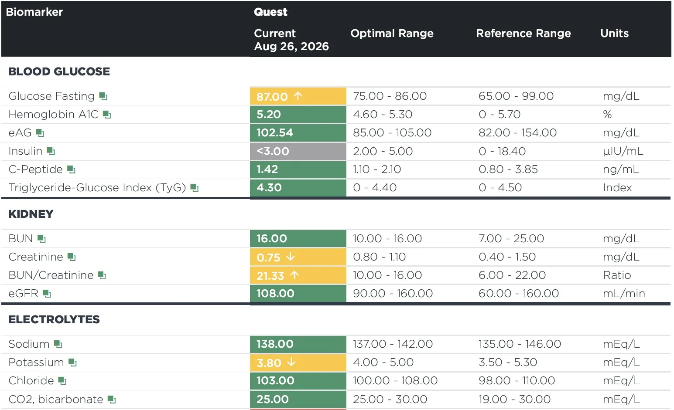Click the Reference Range column header
Screen dimensions: 674x410
(x=523, y=34)
